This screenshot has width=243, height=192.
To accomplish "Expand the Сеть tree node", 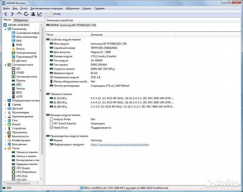I will click(5, 121).
